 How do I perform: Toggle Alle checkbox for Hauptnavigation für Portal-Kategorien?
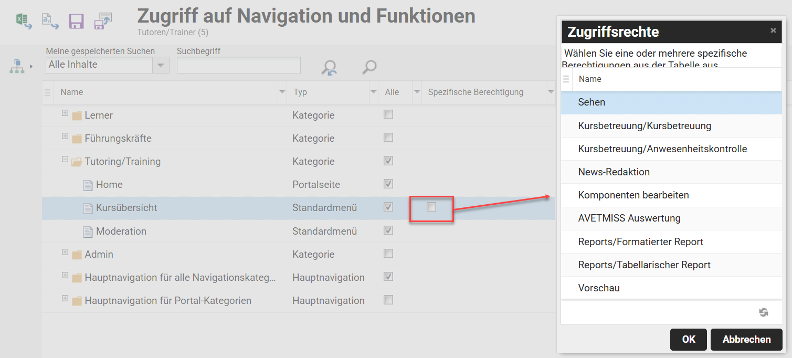tap(388, 300)
